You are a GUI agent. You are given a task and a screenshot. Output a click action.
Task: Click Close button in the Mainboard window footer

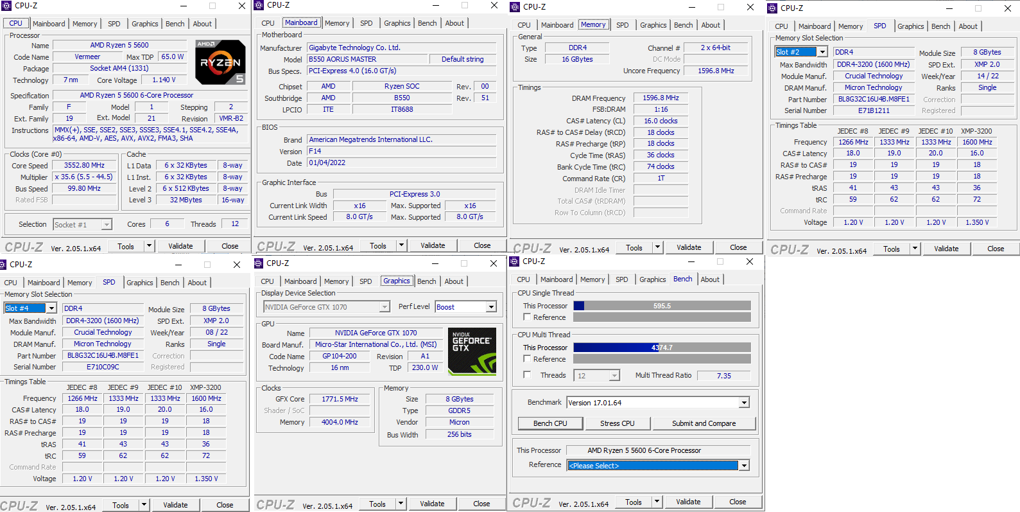point(482,245)
